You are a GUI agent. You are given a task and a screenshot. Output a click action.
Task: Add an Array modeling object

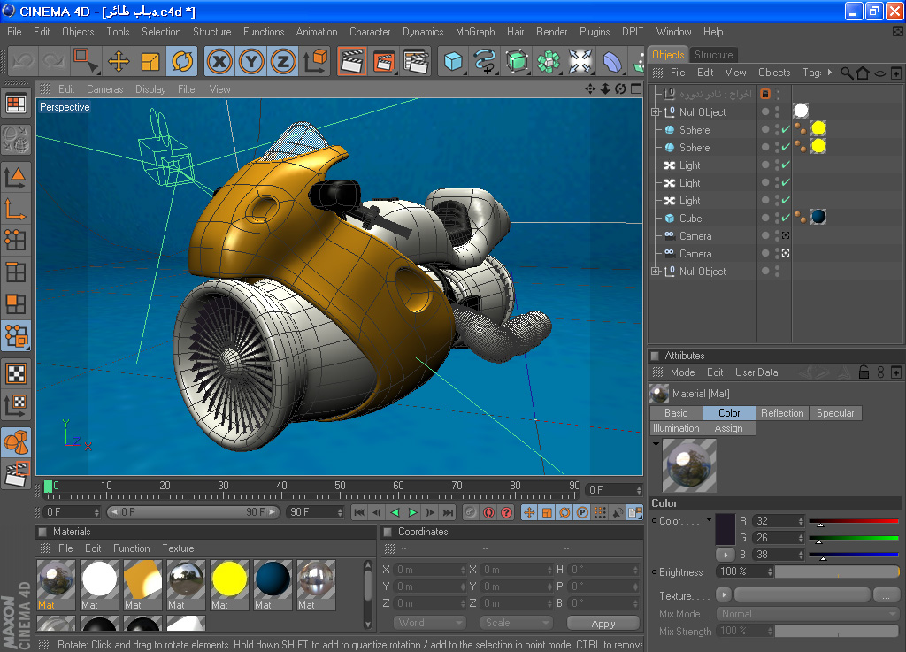pos(549,61)
